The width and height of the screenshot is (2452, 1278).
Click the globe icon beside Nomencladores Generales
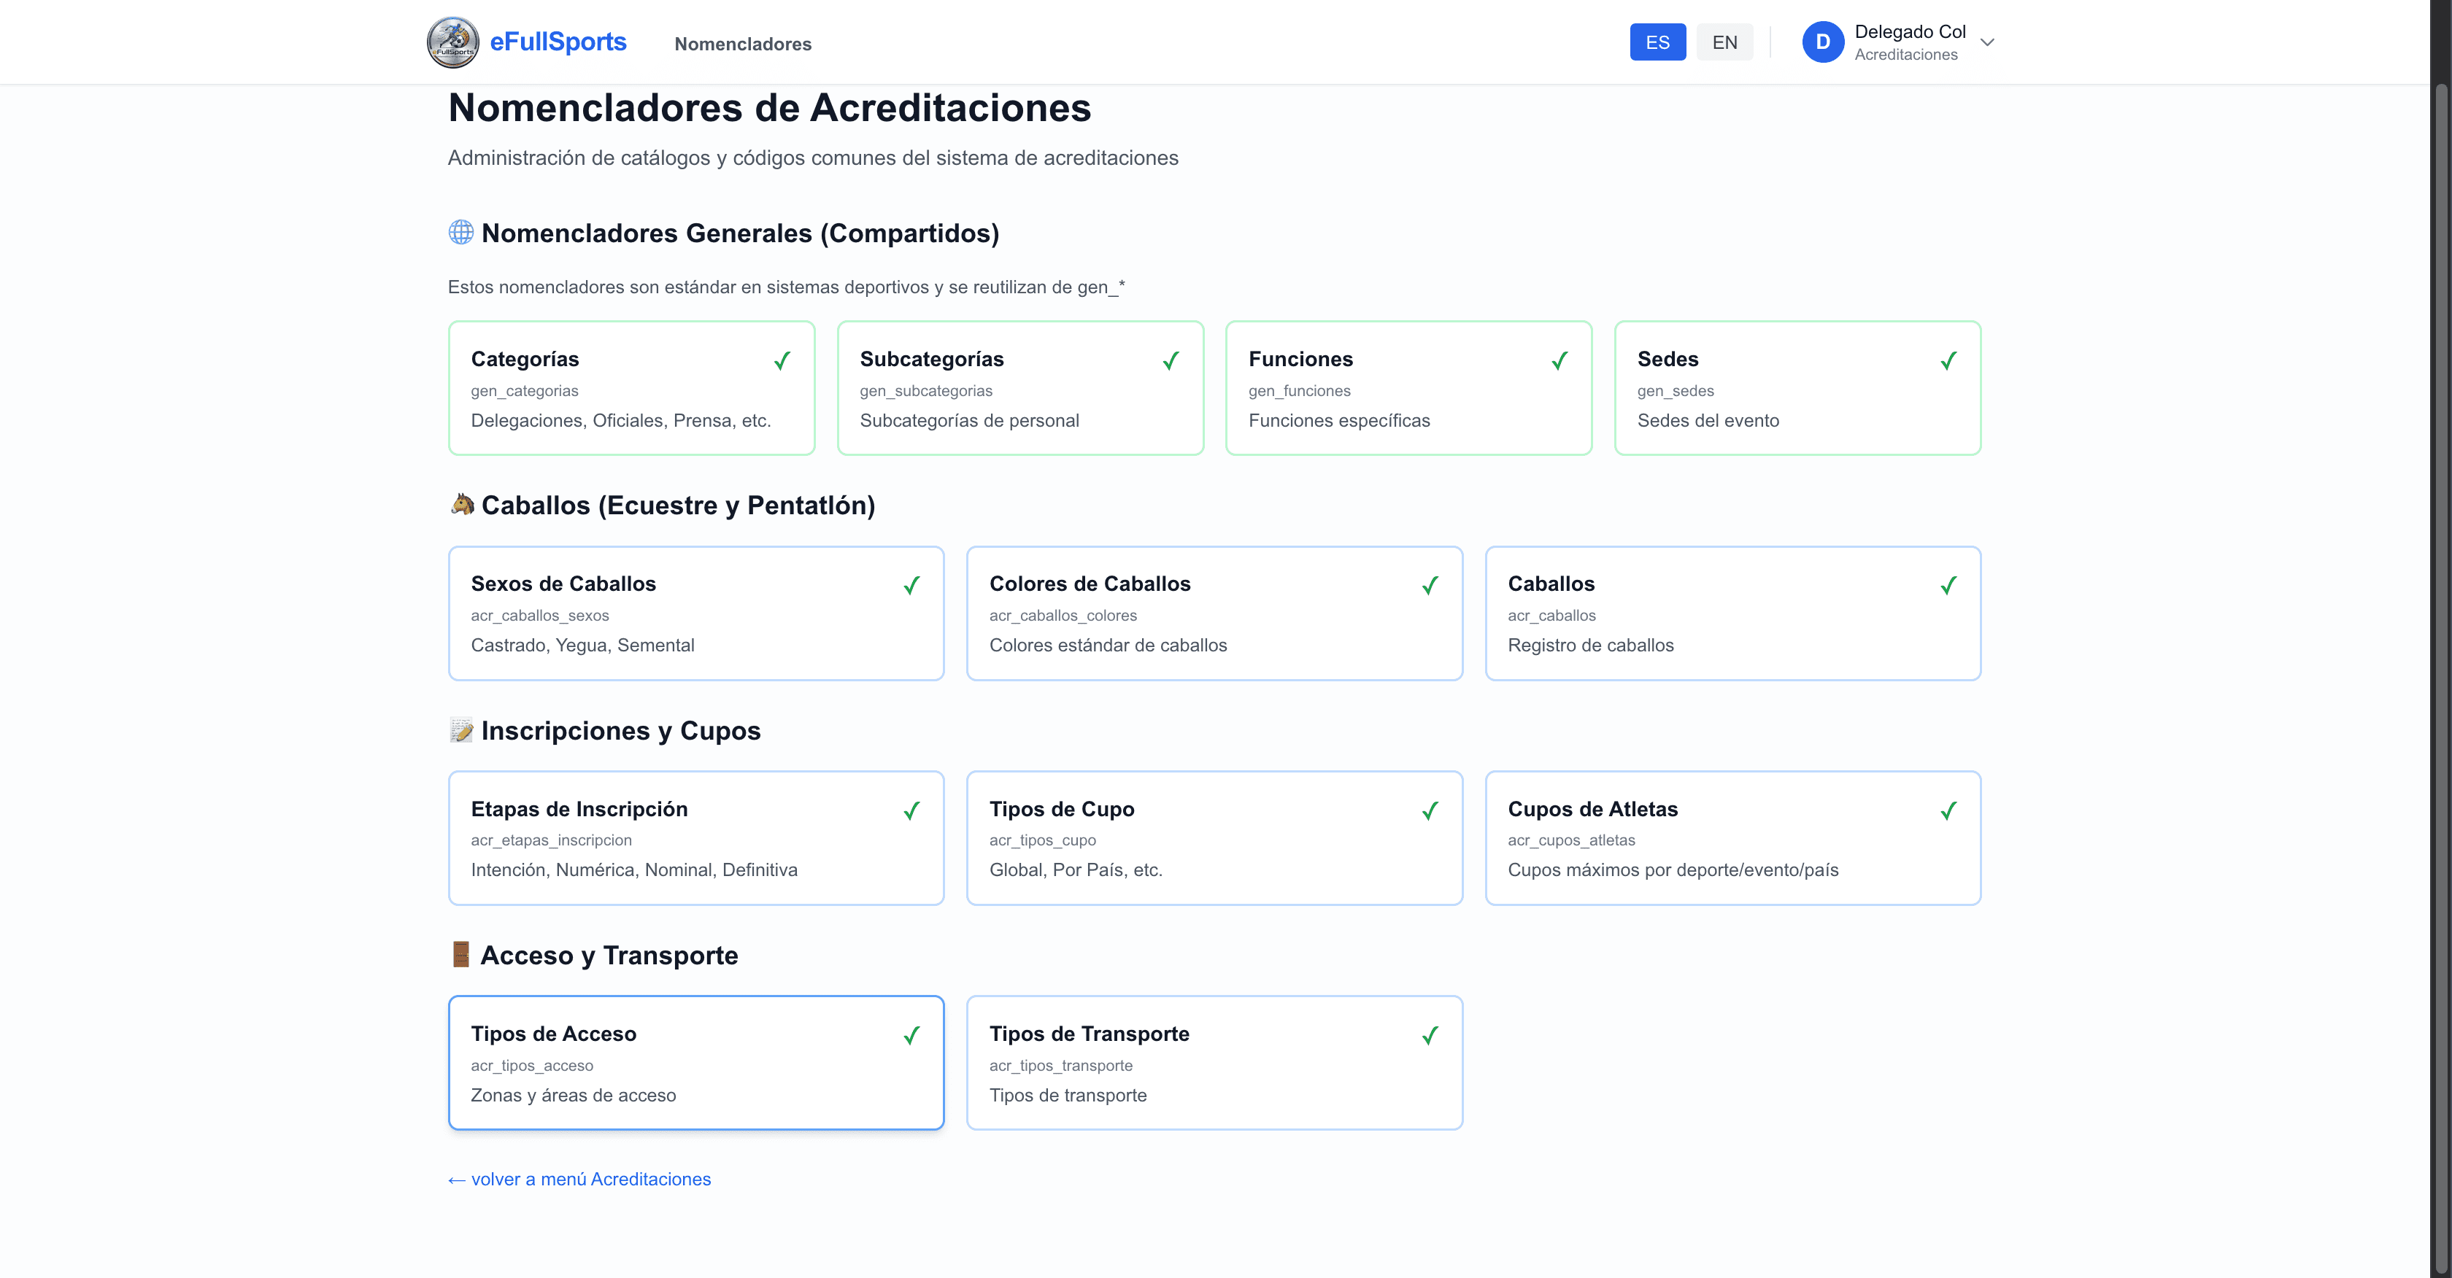[460, 232]
